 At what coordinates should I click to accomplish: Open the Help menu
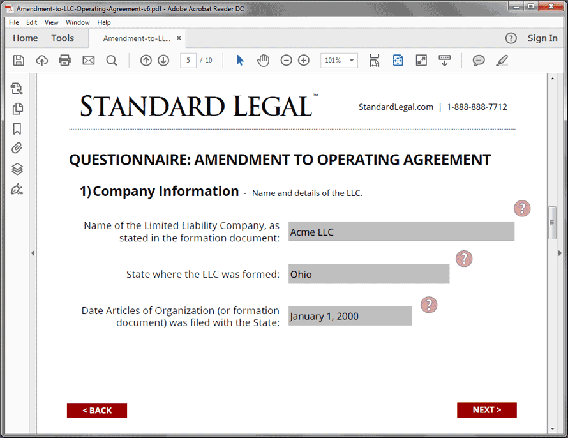pyautogui.click(x=104, y=22)
